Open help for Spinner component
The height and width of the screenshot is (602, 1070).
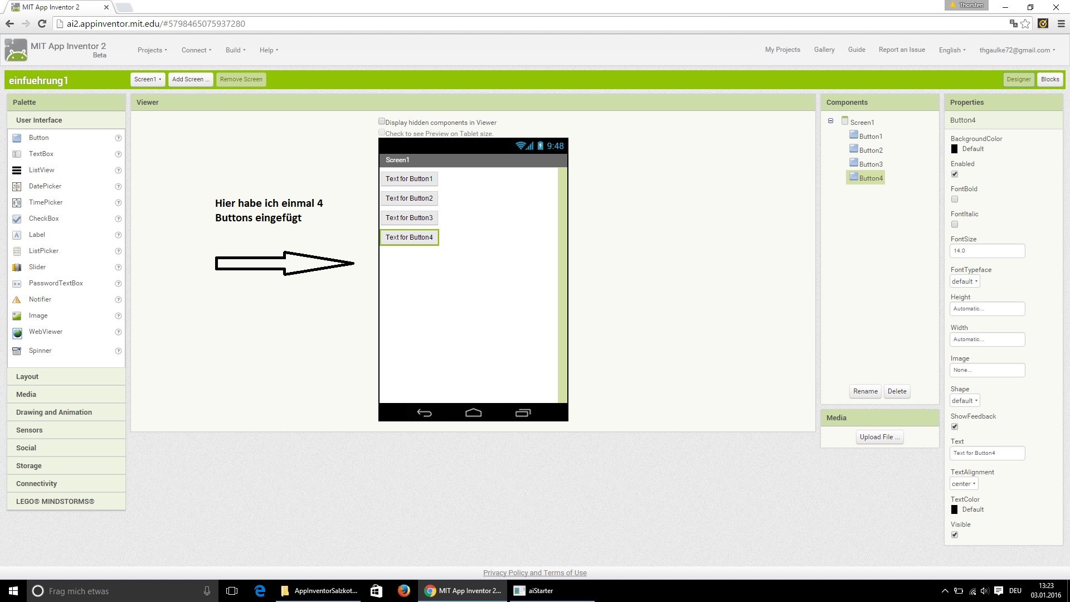pyautogui.click(x=118, y=351)
